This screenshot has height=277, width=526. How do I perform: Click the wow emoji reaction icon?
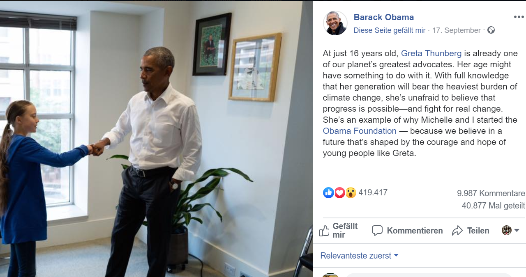pyautogui.click(x=351, y=192)
